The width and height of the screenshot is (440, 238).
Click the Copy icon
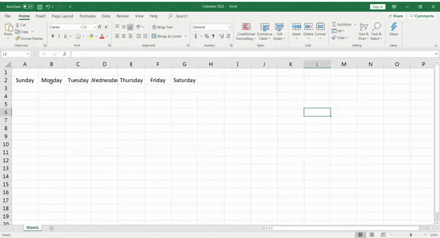pos(17,32)
